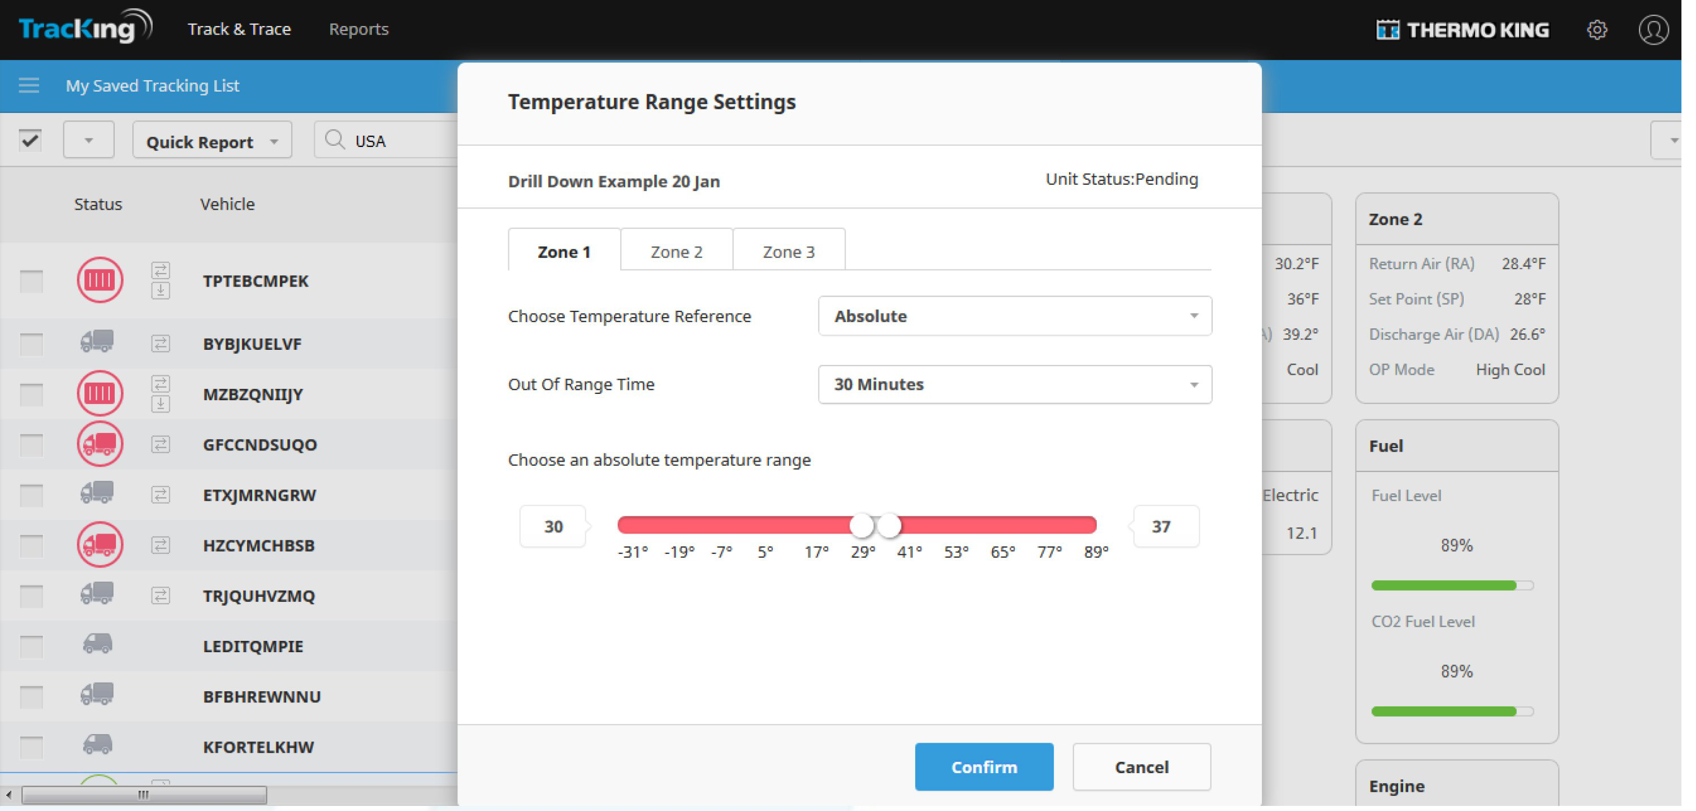Open the Out Of Range Time dropdown
This screenshot has height=811, width=1696.
click(1014, 384)
